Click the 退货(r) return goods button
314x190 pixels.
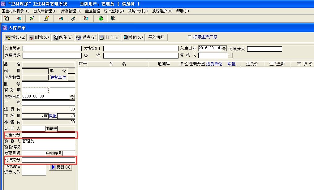[x=87, y=37]
